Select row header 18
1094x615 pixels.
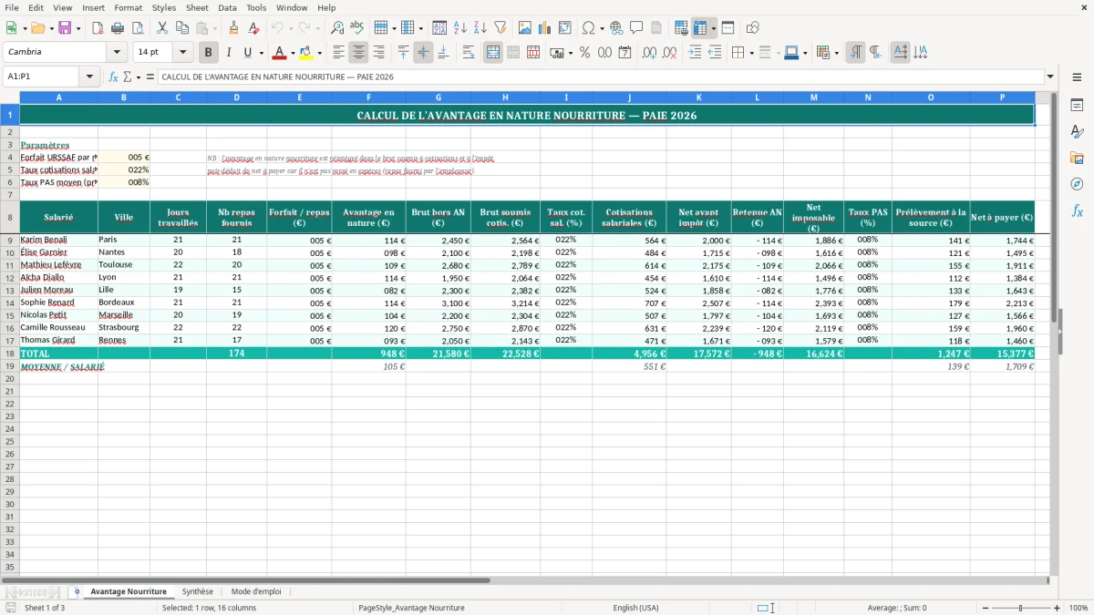[x=9, y=353]
